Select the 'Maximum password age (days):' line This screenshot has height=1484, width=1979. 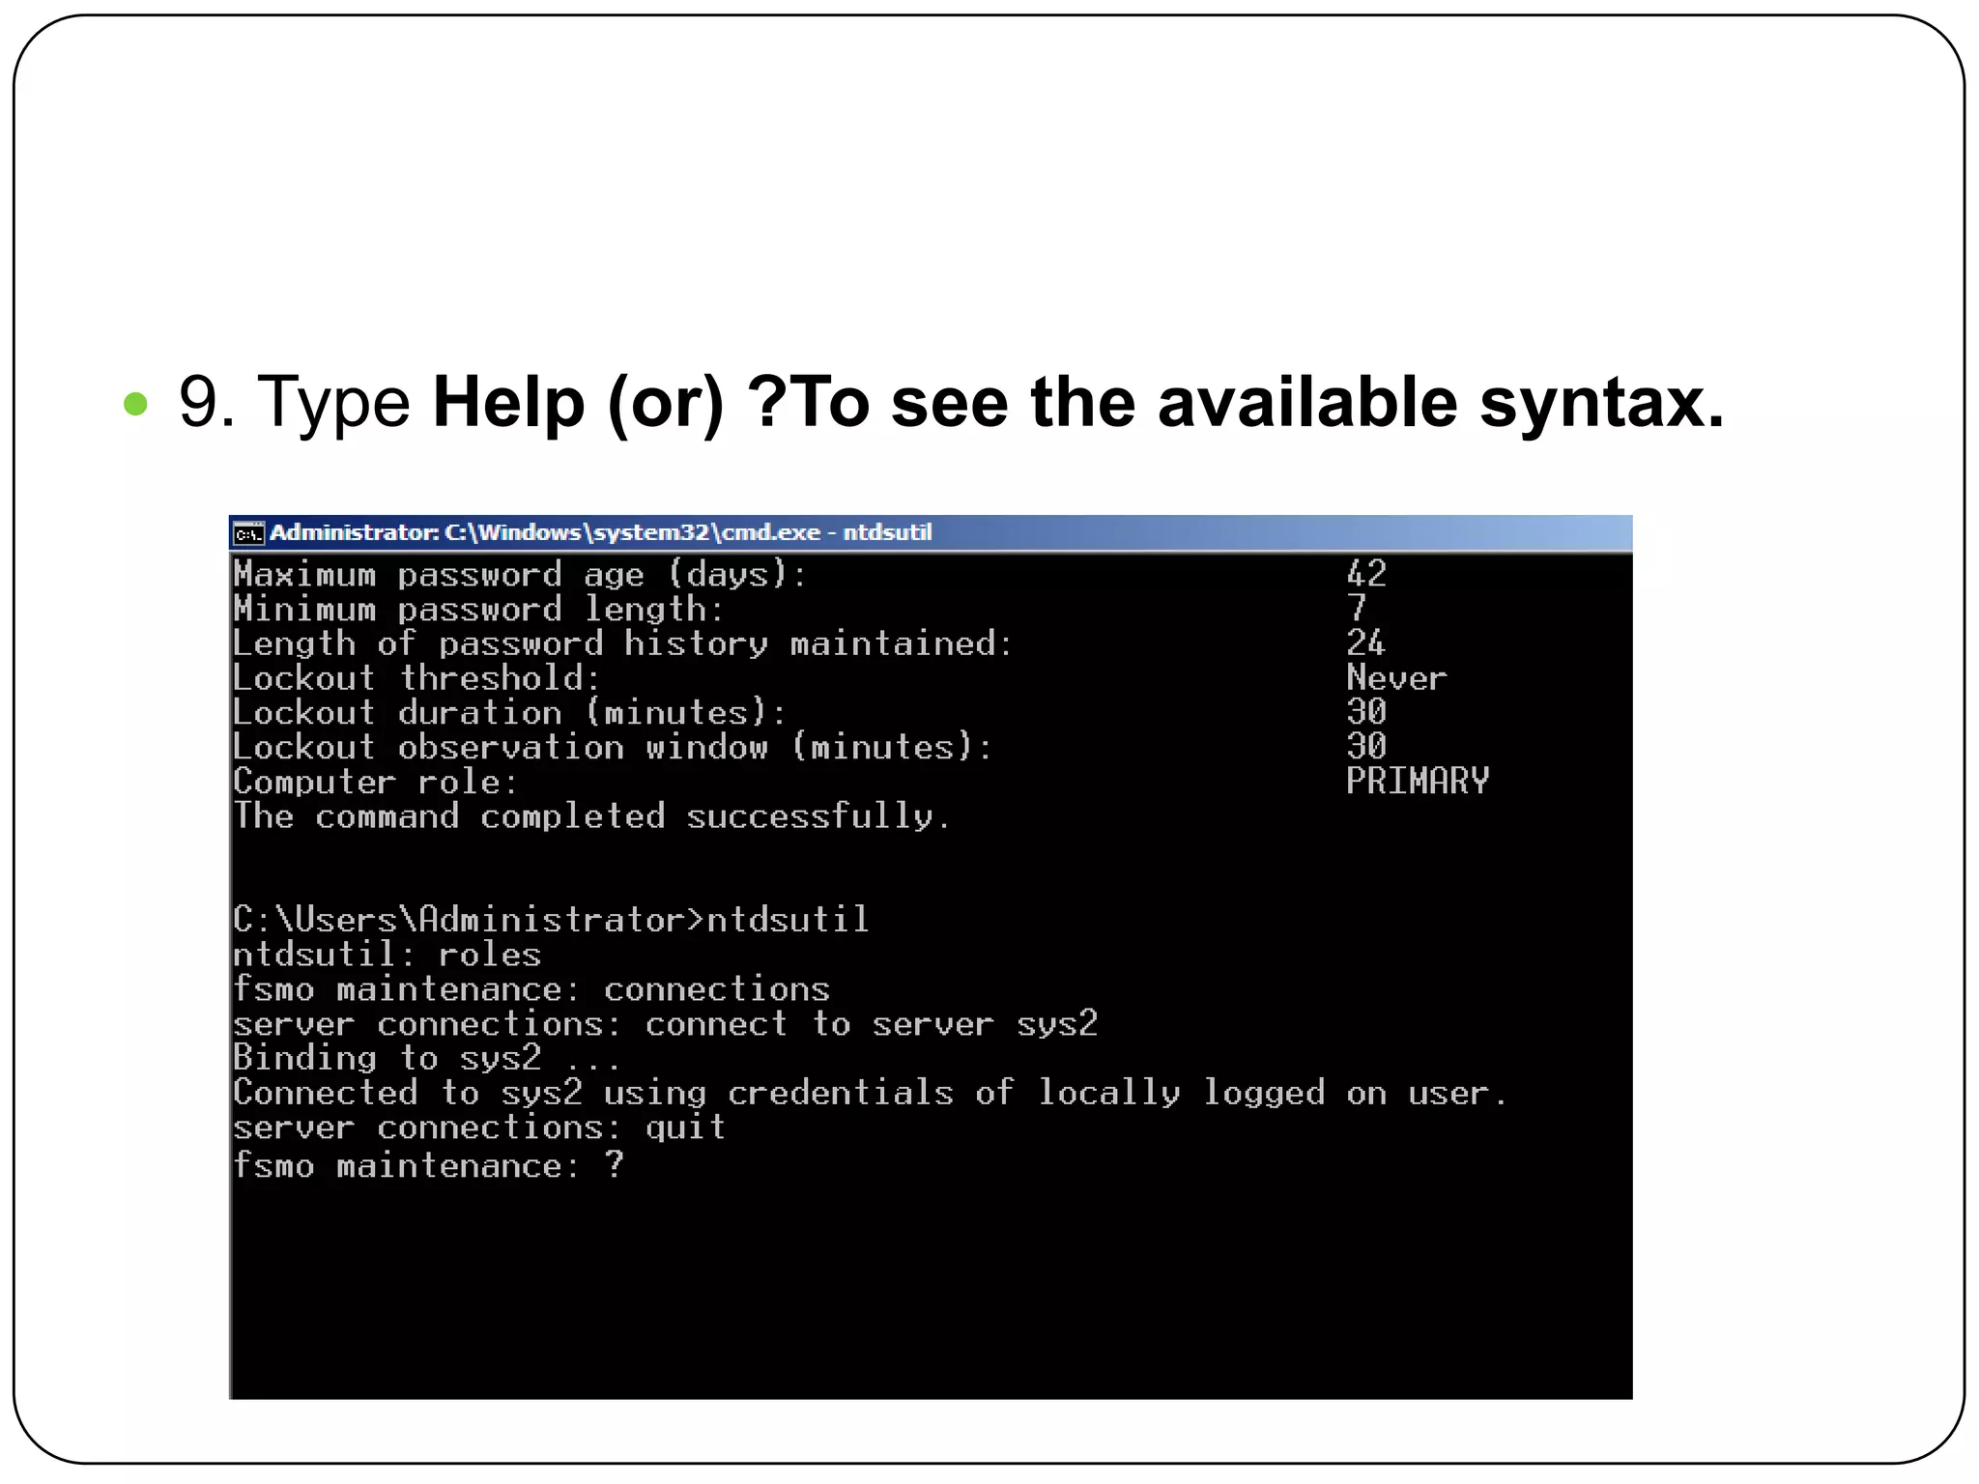coord(520,575)
